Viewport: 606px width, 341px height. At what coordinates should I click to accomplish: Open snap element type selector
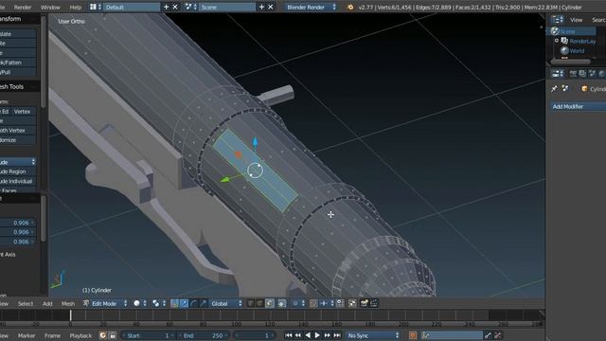pyautogui.click(x=327, y=303)
